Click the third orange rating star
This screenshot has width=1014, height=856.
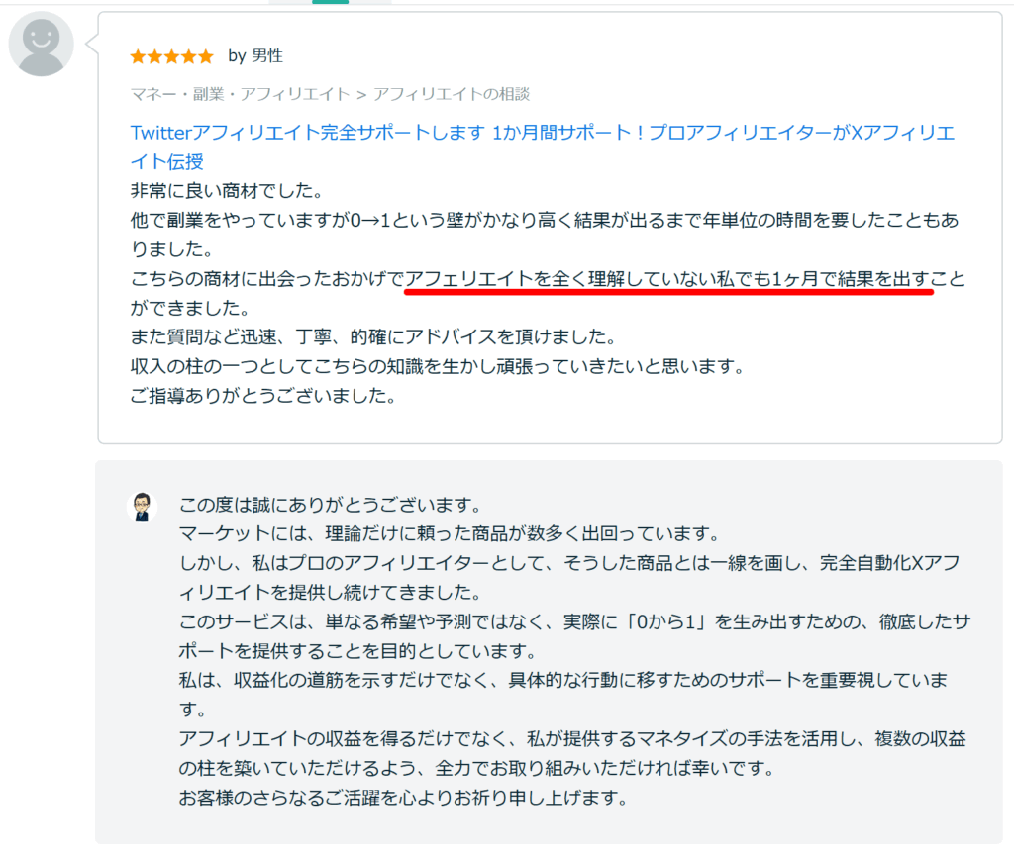click(171, 56)
